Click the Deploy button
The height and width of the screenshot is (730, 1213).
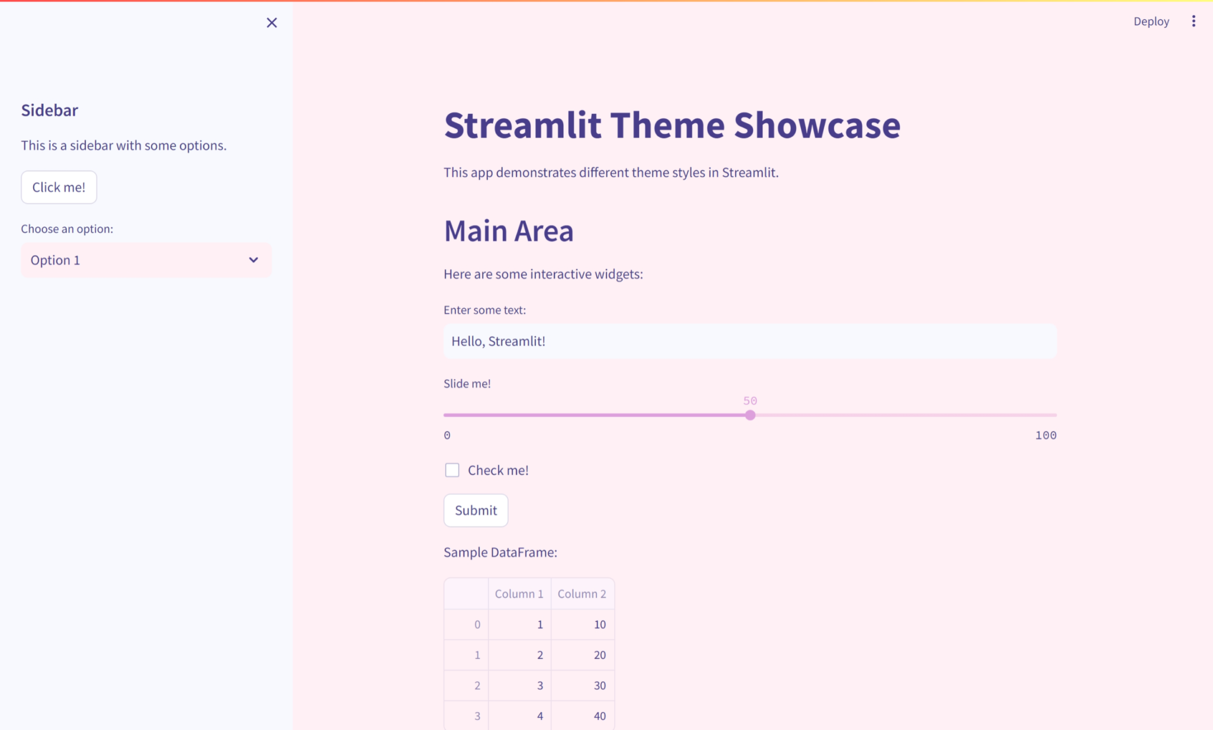1151,21
